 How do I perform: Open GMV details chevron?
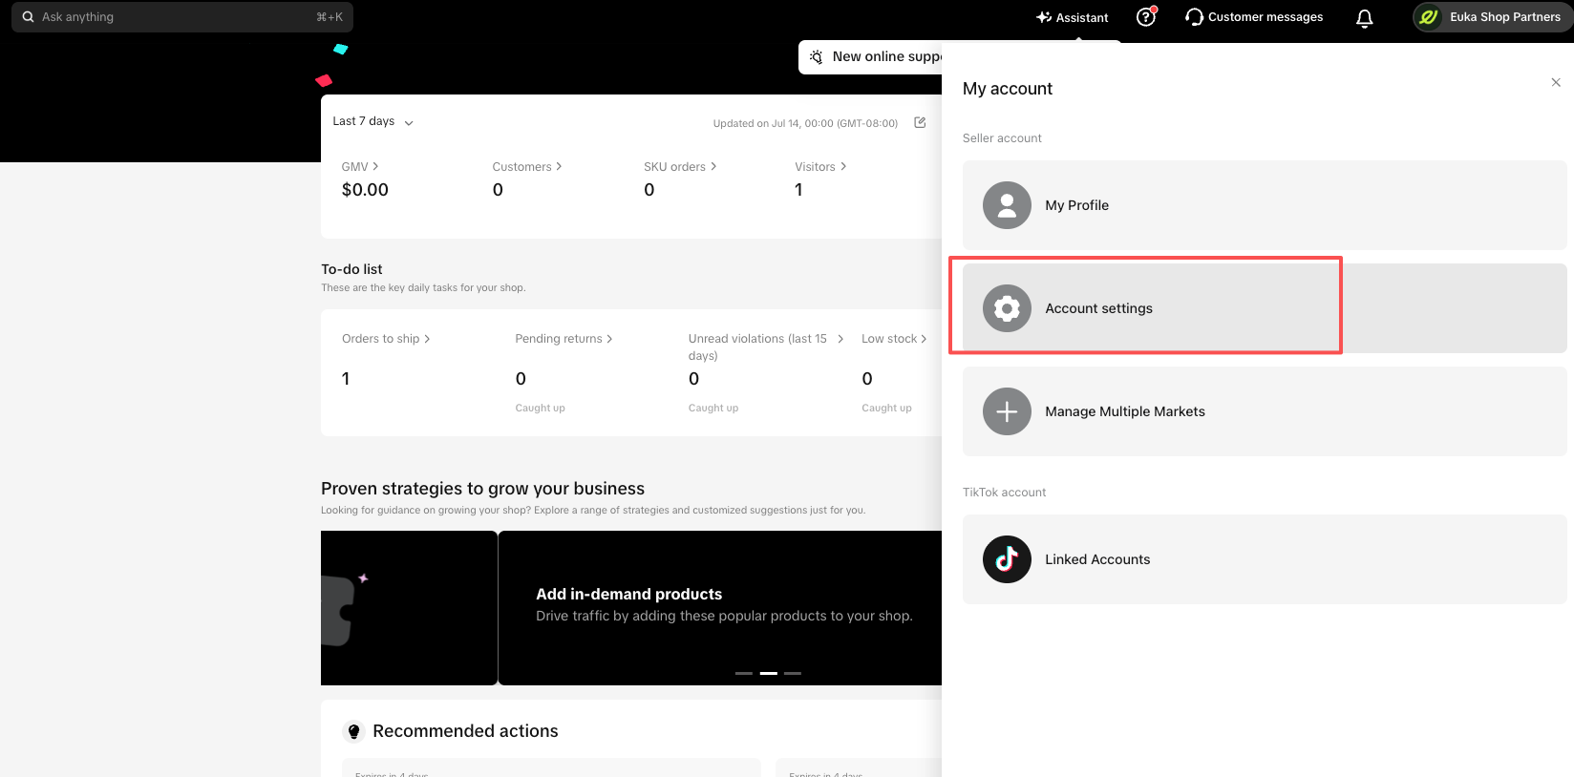[x=375, y=166]
